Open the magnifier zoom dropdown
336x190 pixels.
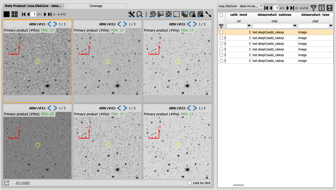(x=140, y=14)
